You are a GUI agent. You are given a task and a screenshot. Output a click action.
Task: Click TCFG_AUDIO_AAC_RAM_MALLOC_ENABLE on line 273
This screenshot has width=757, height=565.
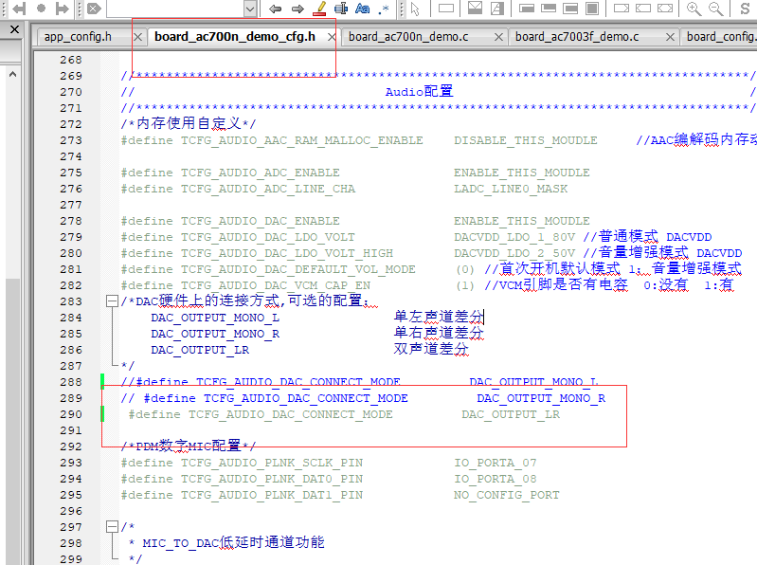click(x=301, y=140)
